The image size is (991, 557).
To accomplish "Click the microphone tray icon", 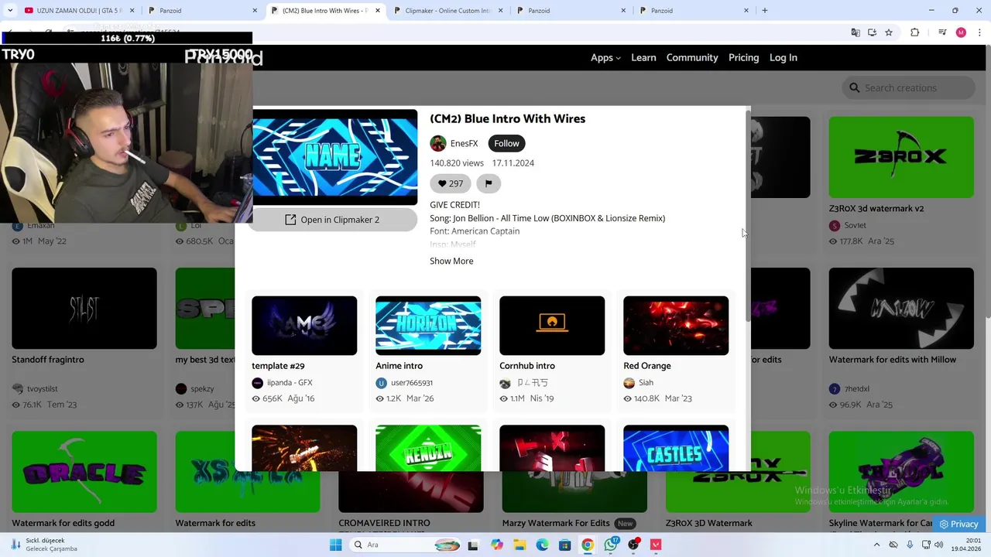I will 908,545.
